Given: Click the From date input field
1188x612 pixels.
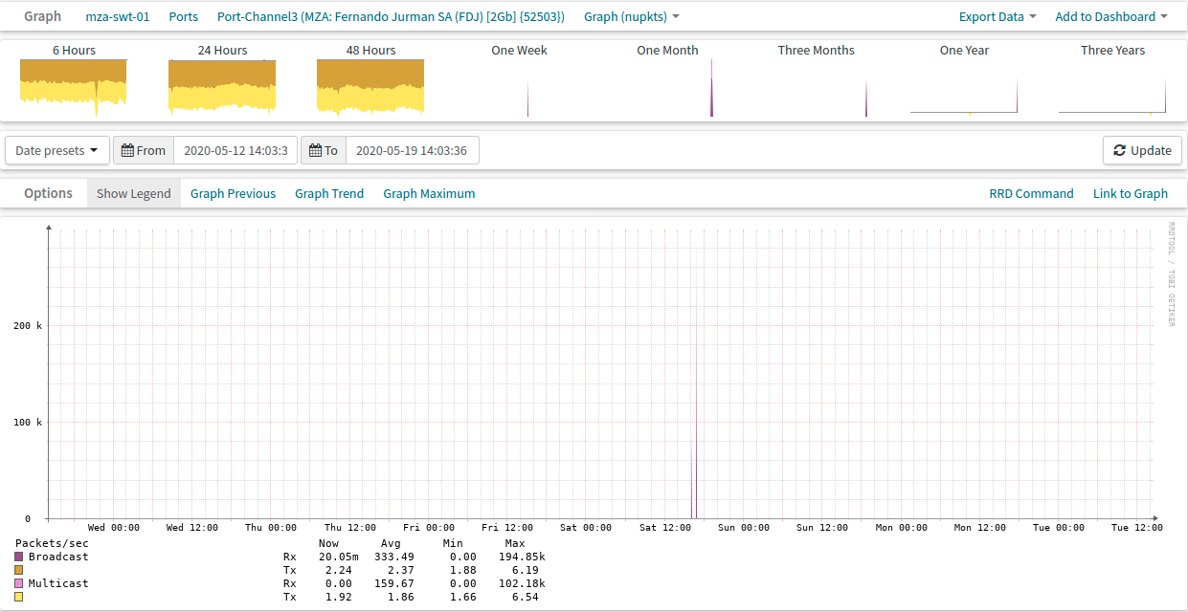Looking at the screenshot, I should (x=235, y=150).
